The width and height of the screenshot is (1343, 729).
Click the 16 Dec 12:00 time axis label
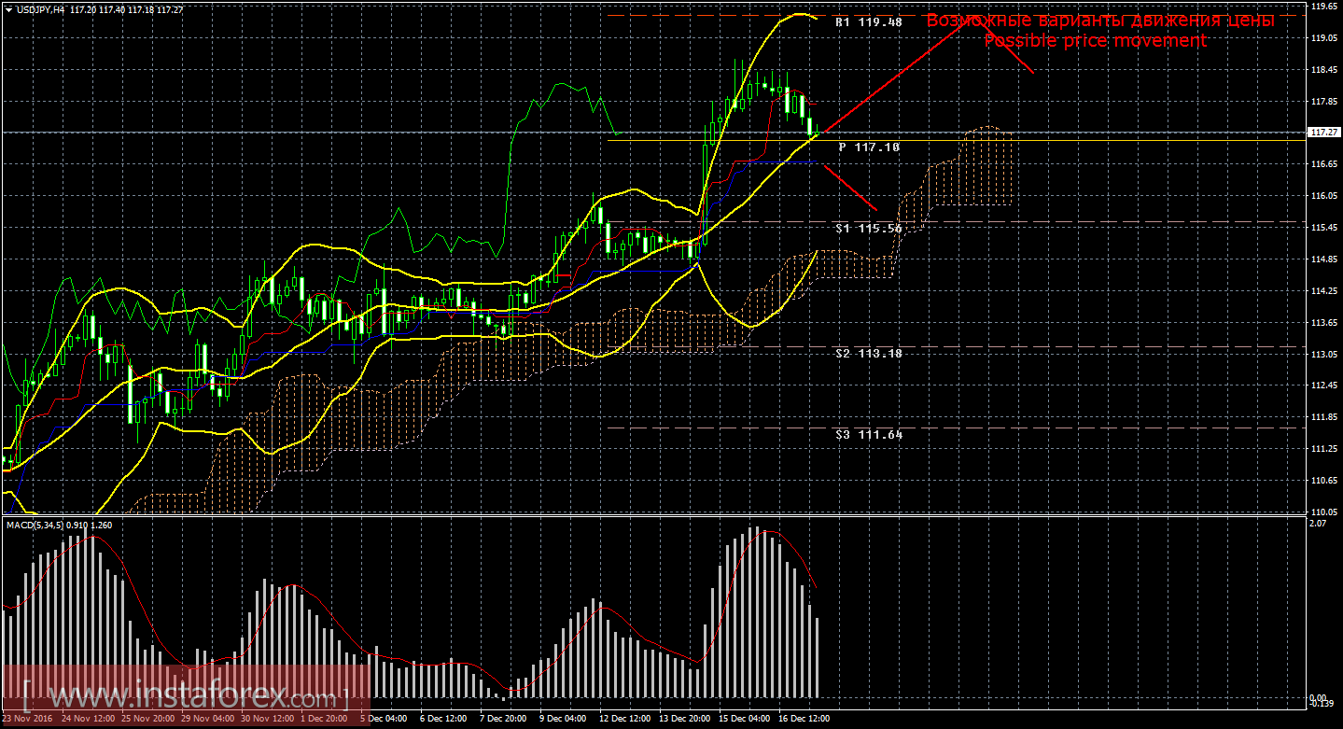804,719
